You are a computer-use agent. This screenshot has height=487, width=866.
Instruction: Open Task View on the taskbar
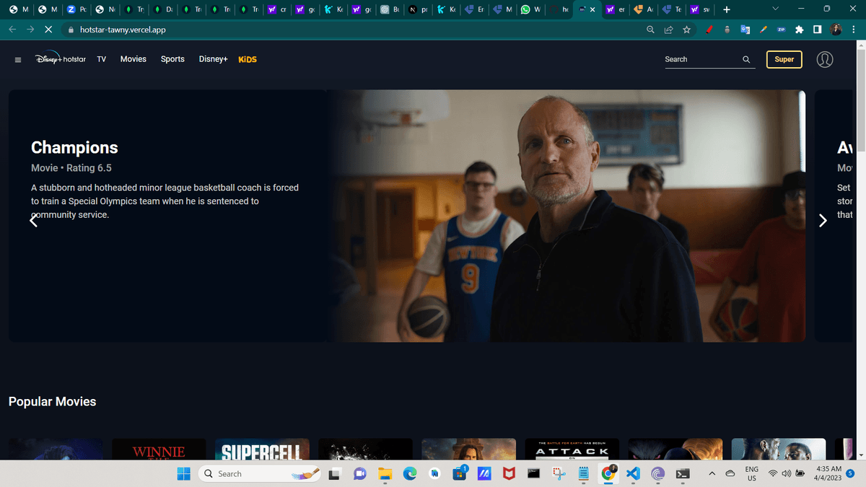[x=334, y=473]
